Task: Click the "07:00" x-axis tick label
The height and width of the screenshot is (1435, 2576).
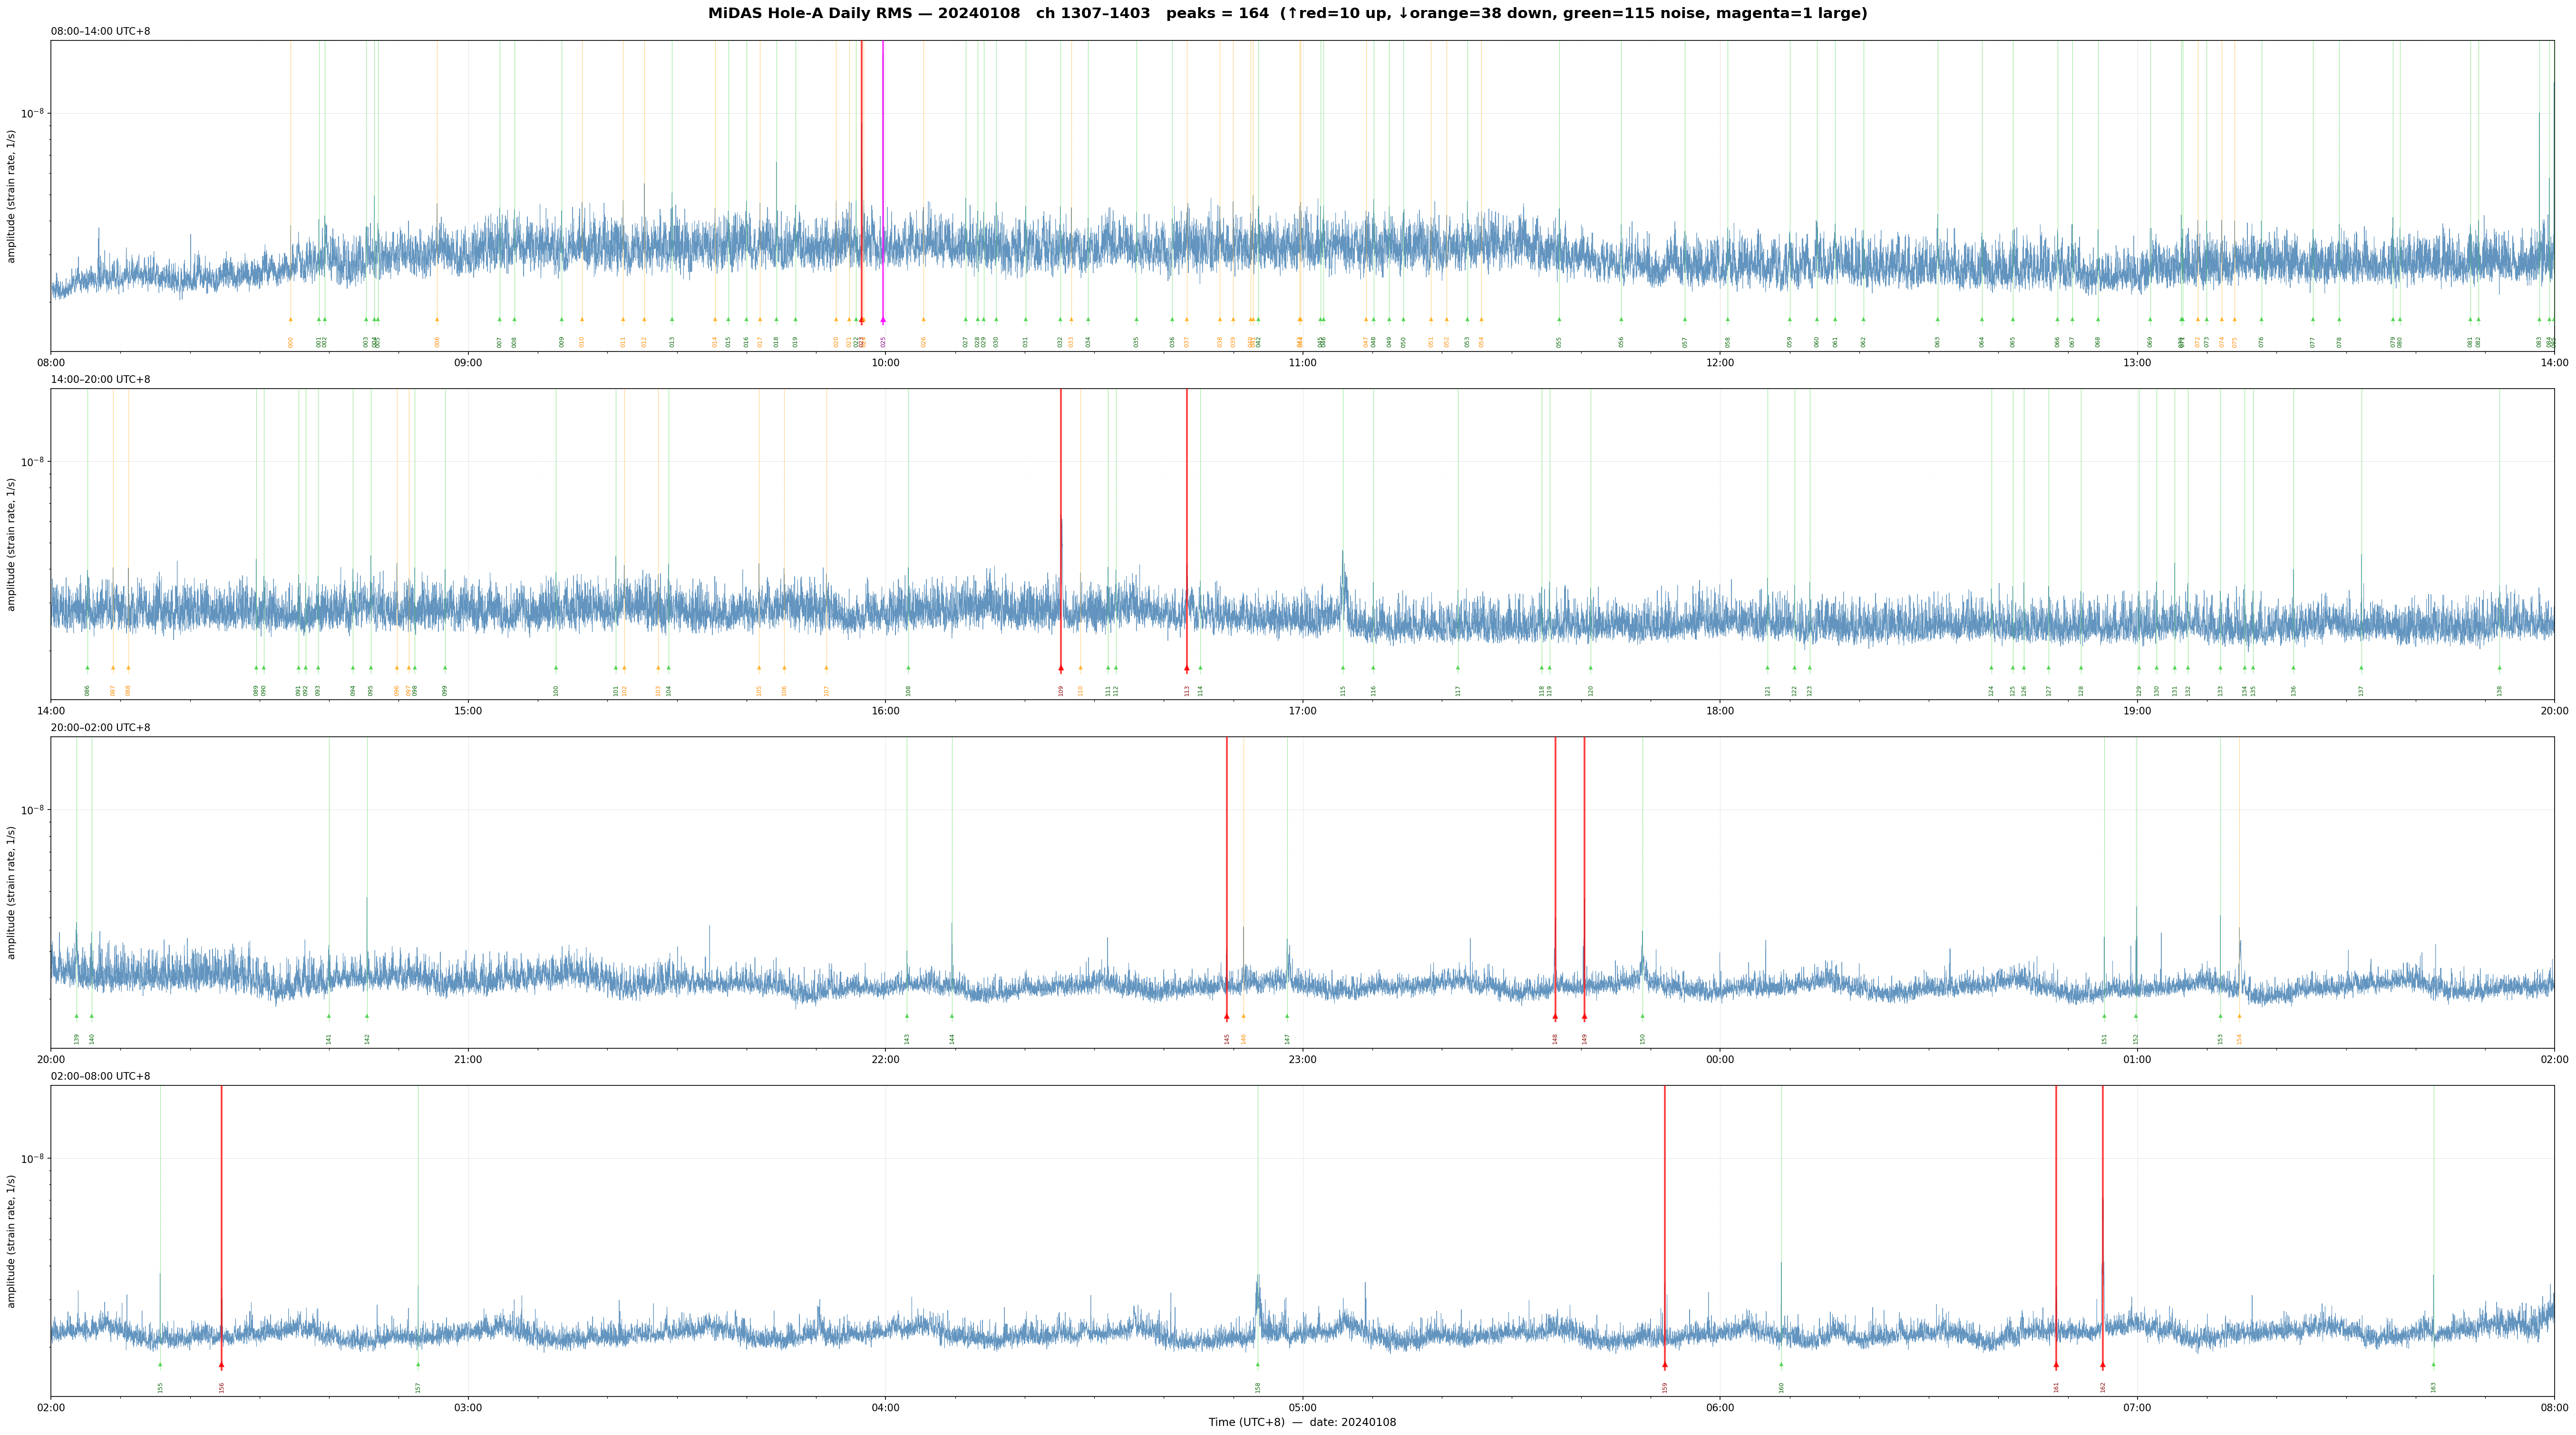Action: tap(2137, 1408)
